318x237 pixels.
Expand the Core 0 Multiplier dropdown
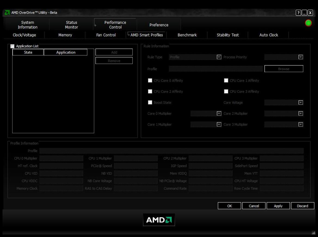[219, 114]
